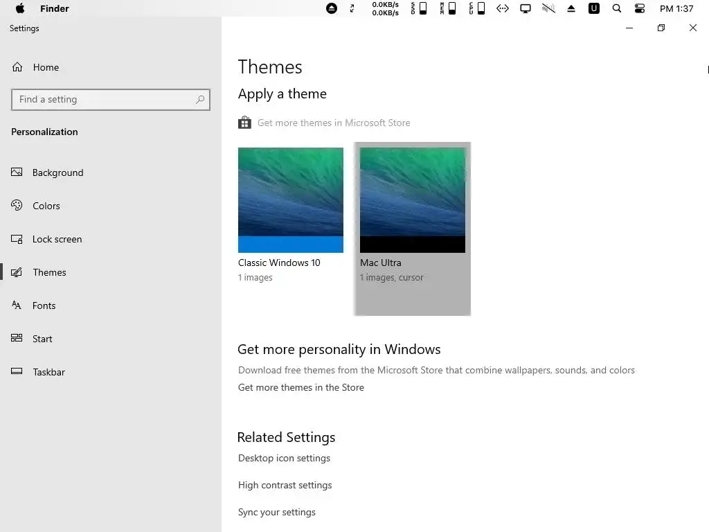Click the network arrows icon in menu bar
This screenshot has height=532, width=709.
click(503, 8)
